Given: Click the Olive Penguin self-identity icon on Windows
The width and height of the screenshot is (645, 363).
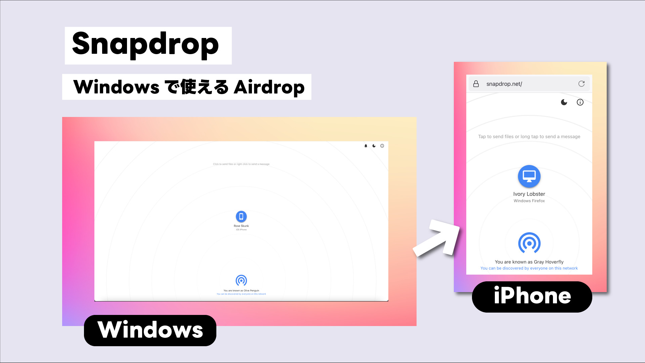Looking at the screenshot, I should click(x=241, y=280).
